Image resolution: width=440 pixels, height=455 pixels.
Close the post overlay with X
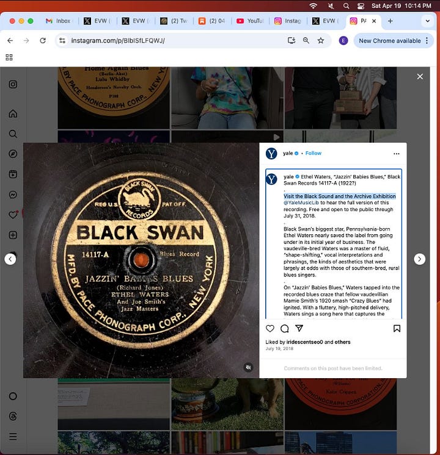pos(420,77)
